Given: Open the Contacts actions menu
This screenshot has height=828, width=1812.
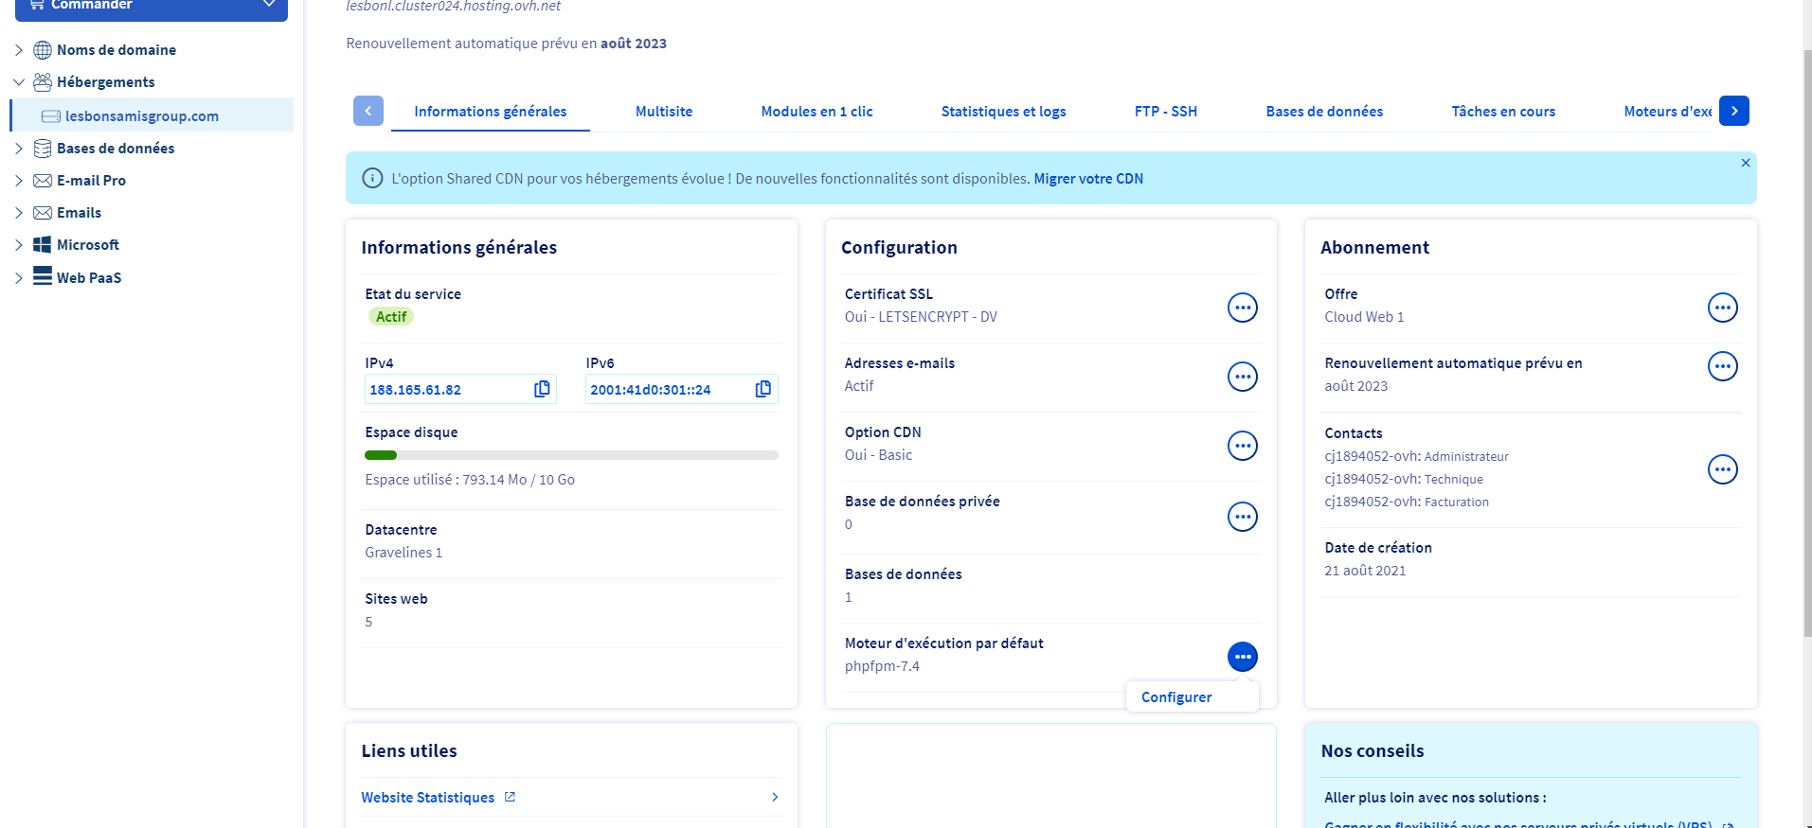Looking at the screenshot, I should point(1722,469).
